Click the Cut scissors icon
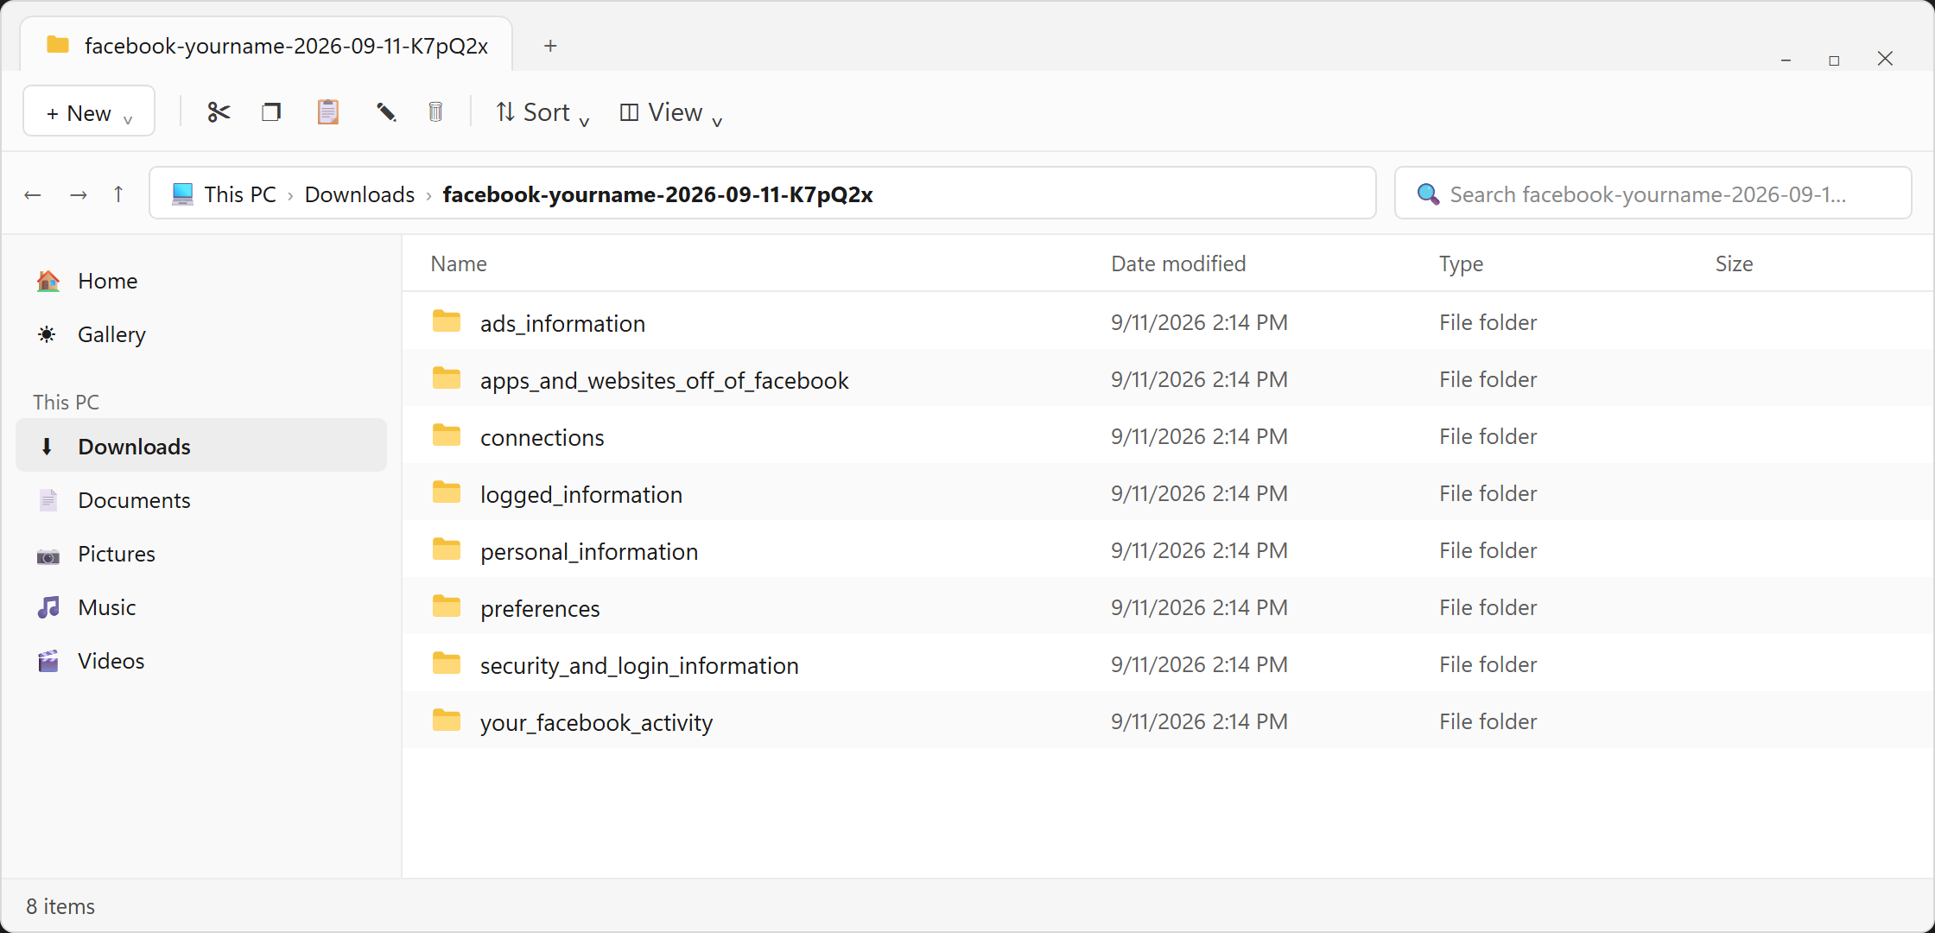This screenshot has height=933, width=1935. coord(219,112)
